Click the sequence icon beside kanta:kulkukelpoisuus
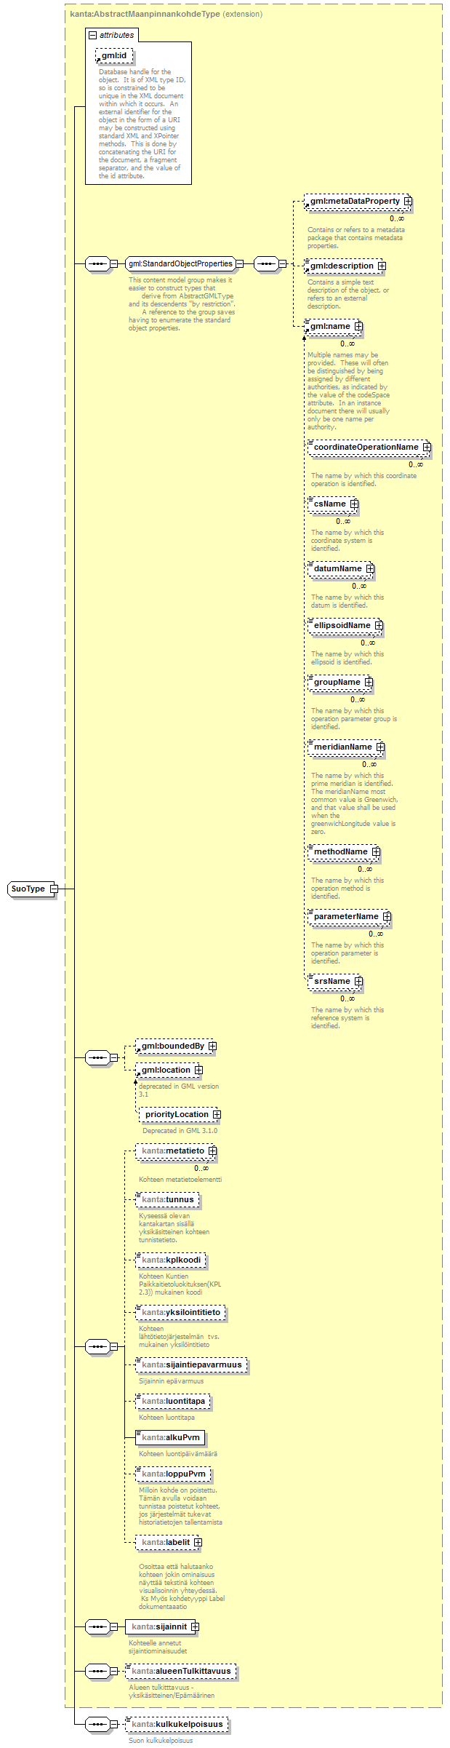This screenshot has height=1748, width=450. tap(97, 1724)
